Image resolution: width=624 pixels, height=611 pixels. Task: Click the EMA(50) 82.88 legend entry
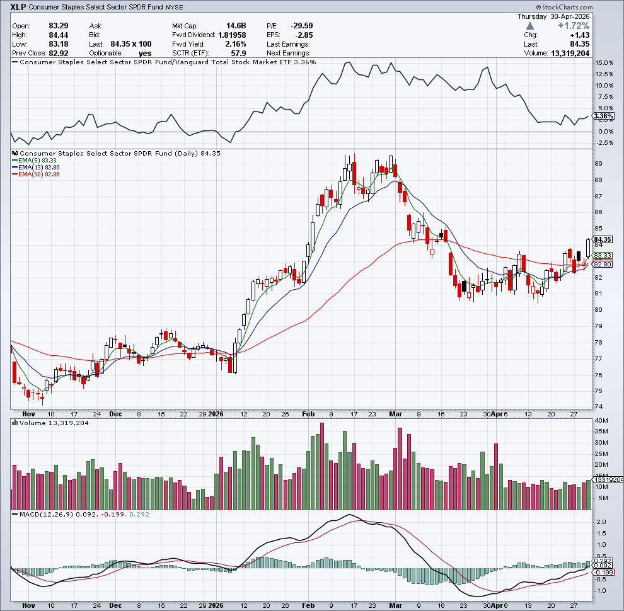click(x=36, y=174)
